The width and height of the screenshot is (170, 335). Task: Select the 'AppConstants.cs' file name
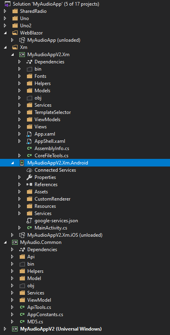coord(45,315)
